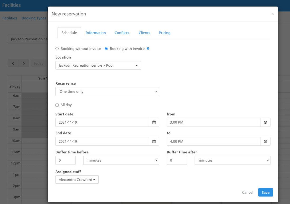Open the Buffer time before units dropdown
Image resolution: width=290 pixels, height=204 pixels.
121,160
